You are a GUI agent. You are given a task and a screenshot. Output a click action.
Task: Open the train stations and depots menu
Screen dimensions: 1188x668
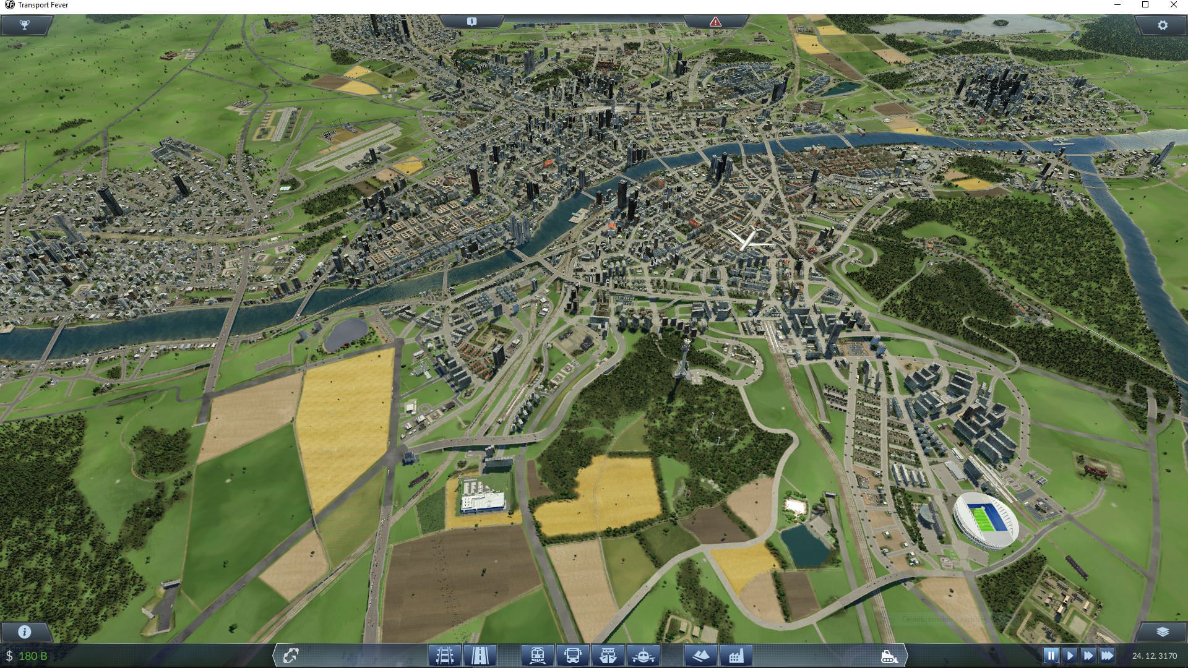[537, 654]
